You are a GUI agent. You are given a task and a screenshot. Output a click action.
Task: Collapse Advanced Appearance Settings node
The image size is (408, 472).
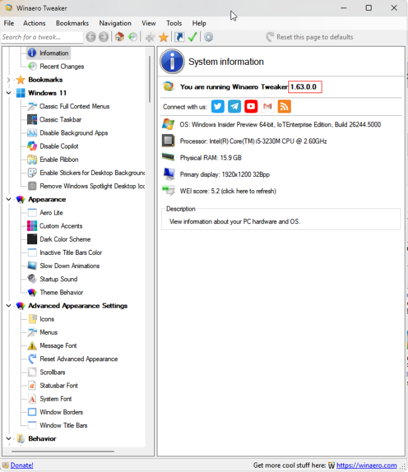[8, 306]
